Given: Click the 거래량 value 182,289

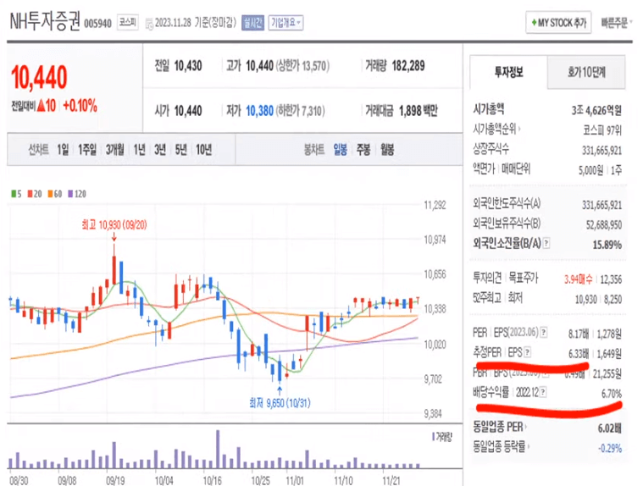Looking at the screenshot, I should pyautogui.click(x=408, y=65).
